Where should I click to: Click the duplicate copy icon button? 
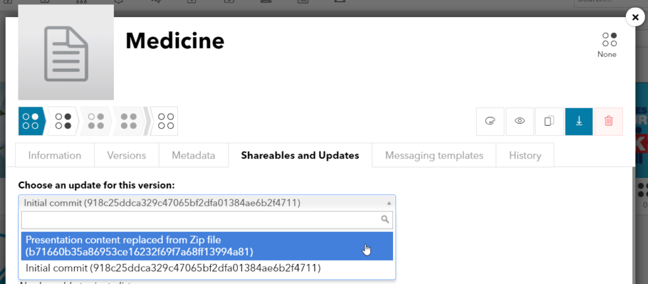pyautogui.click(x=549, y=122)
